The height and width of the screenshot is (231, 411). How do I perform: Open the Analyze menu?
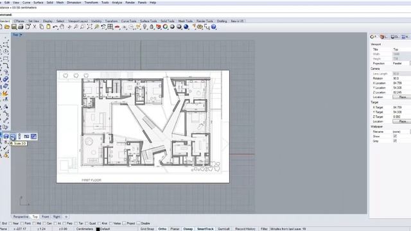pyautogui.click(x=117, y=3)
